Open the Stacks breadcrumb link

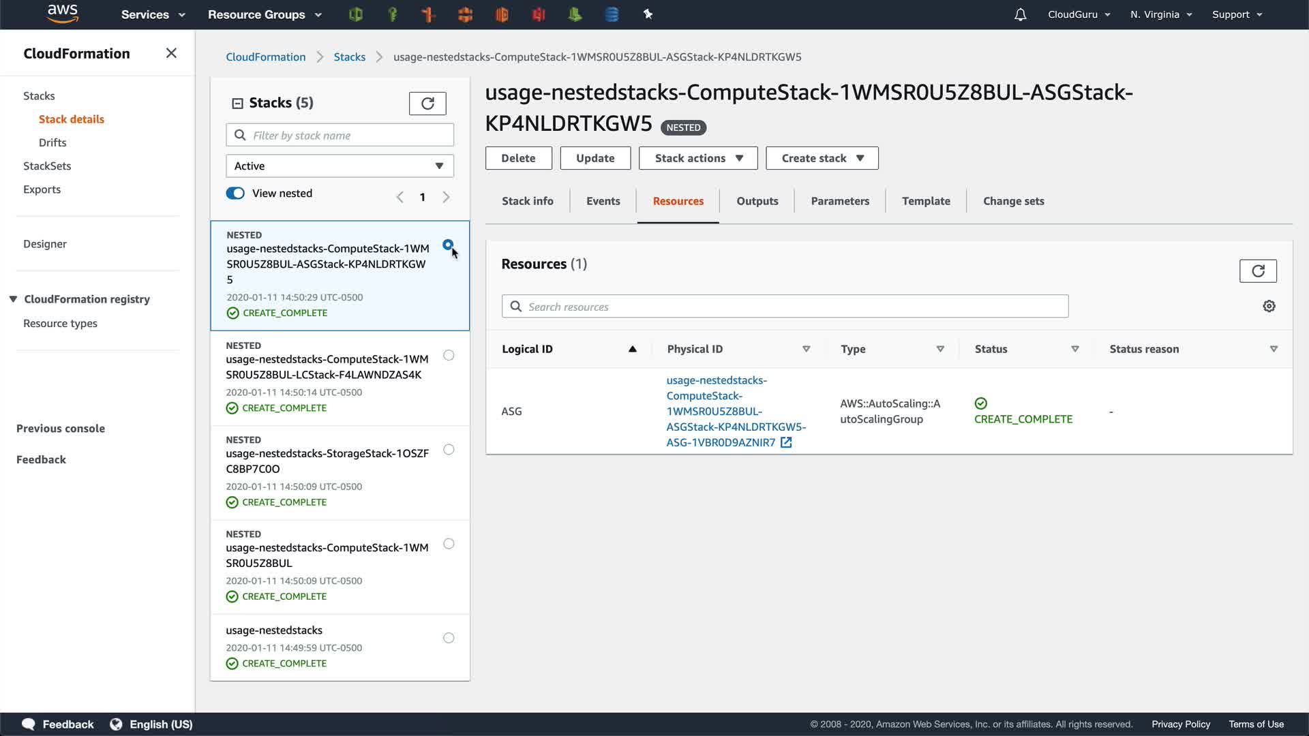coord(349,57)
